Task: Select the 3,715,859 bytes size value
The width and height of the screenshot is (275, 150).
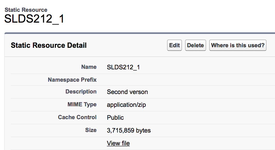Action: (x=129, y=130)
